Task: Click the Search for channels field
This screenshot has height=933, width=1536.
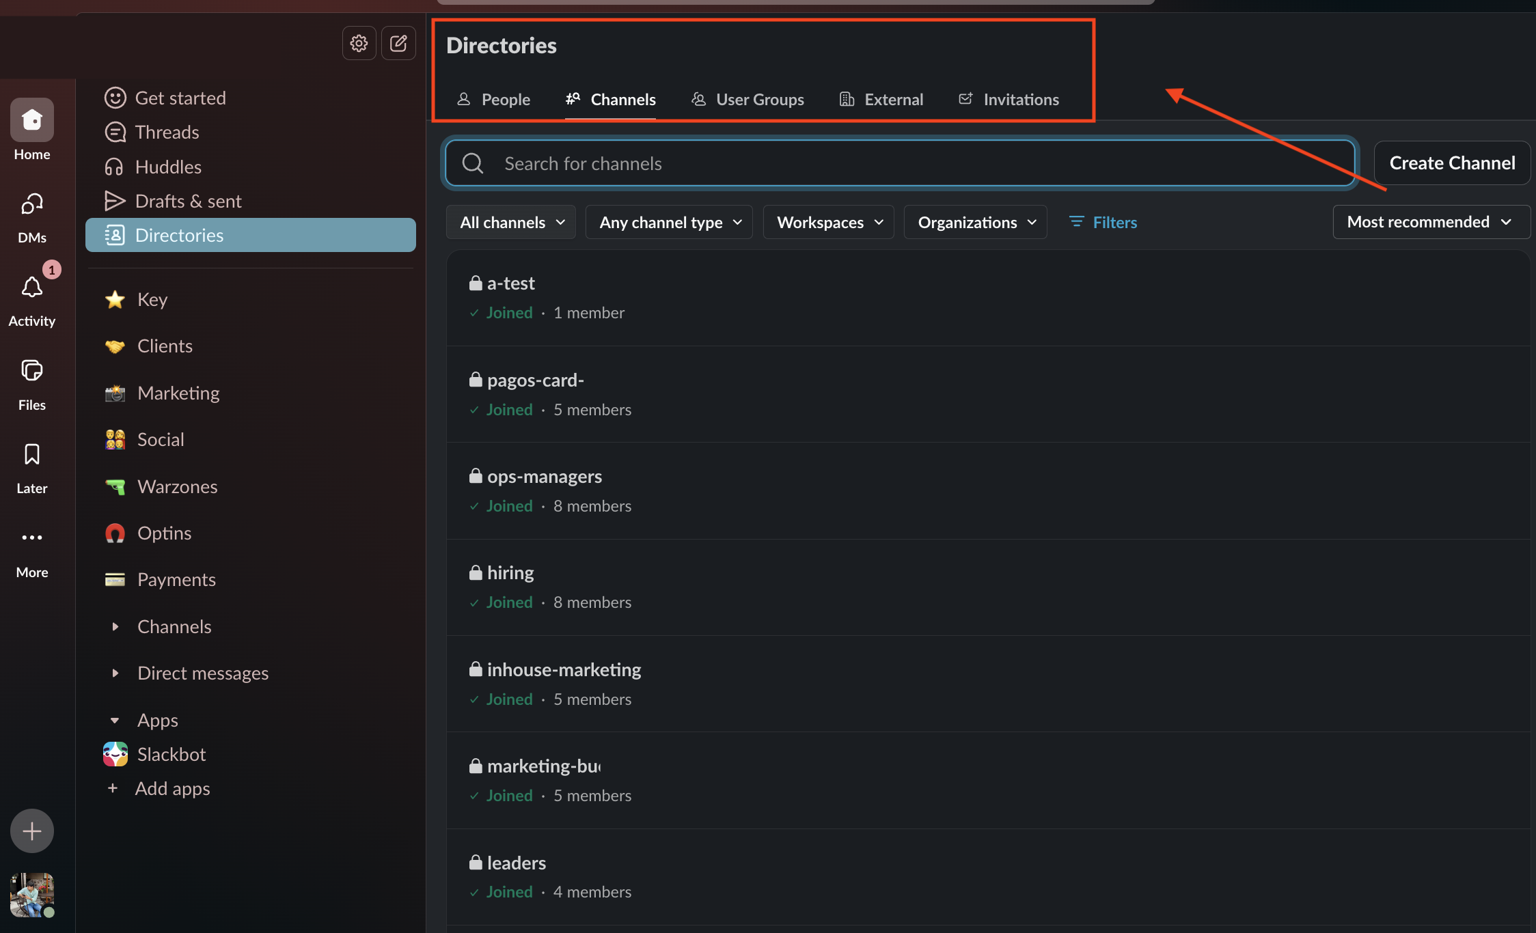Action: point(899,163)
